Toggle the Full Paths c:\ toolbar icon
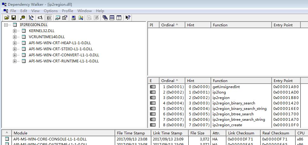 pos(40,18)
